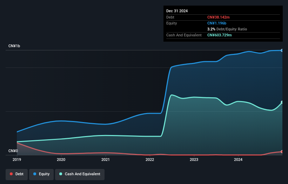Select the 2020 label on the x-axis
The height and width of the screenshot is (184, 288).
point(61,160)
